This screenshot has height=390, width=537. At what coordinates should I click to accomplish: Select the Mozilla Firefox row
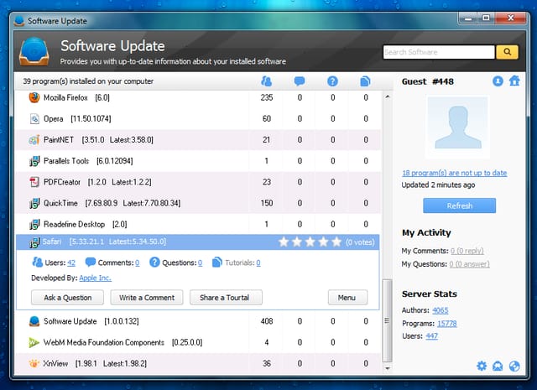(198, 97)
